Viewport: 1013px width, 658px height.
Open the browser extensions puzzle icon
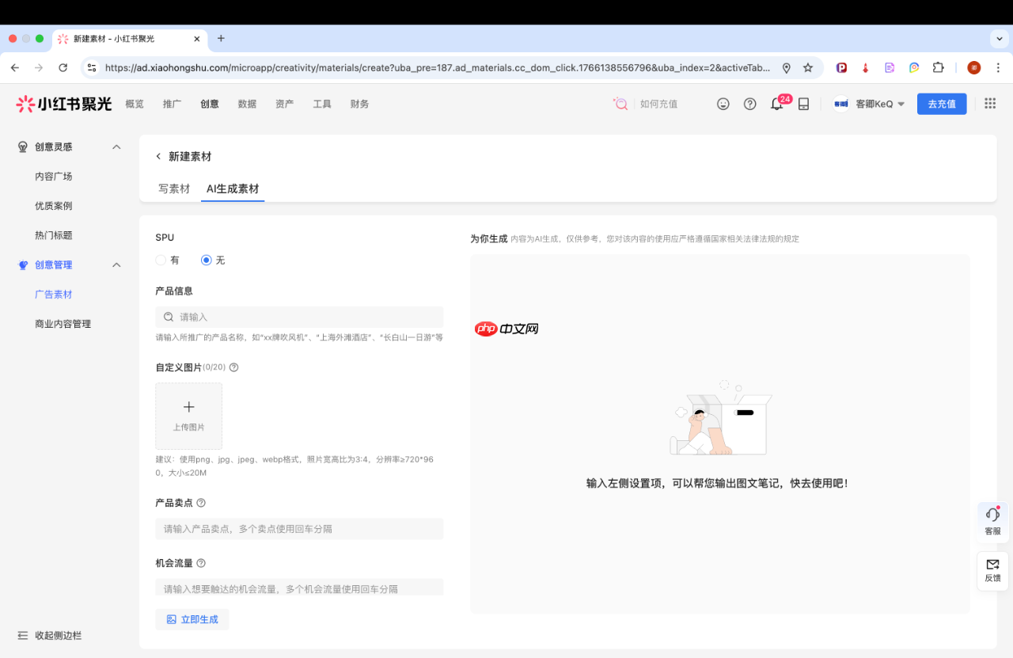coord(939,68)
